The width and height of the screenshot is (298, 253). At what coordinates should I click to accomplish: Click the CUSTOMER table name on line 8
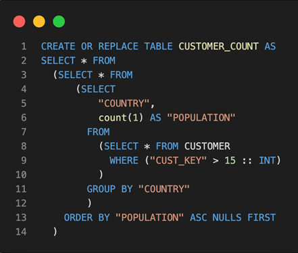click(x=207, y=146)
